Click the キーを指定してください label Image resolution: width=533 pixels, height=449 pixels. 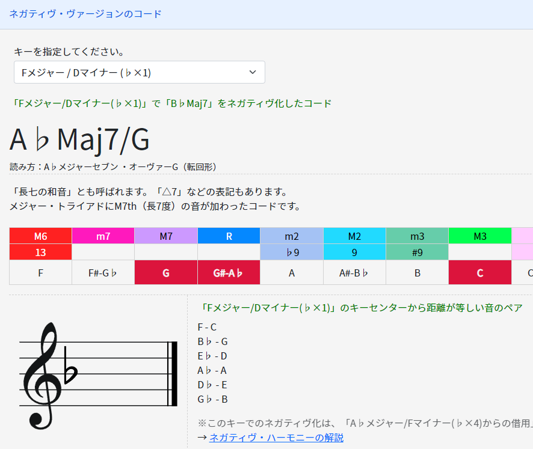click(69, 52)
